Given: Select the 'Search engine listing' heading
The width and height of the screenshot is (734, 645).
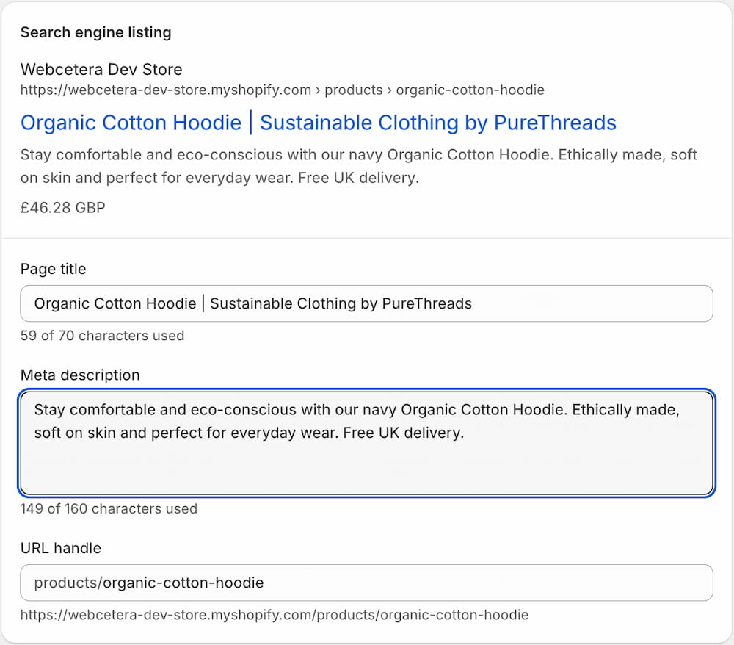Looking at the screenshot, I should pyautogui.click(x=96, y=32).
